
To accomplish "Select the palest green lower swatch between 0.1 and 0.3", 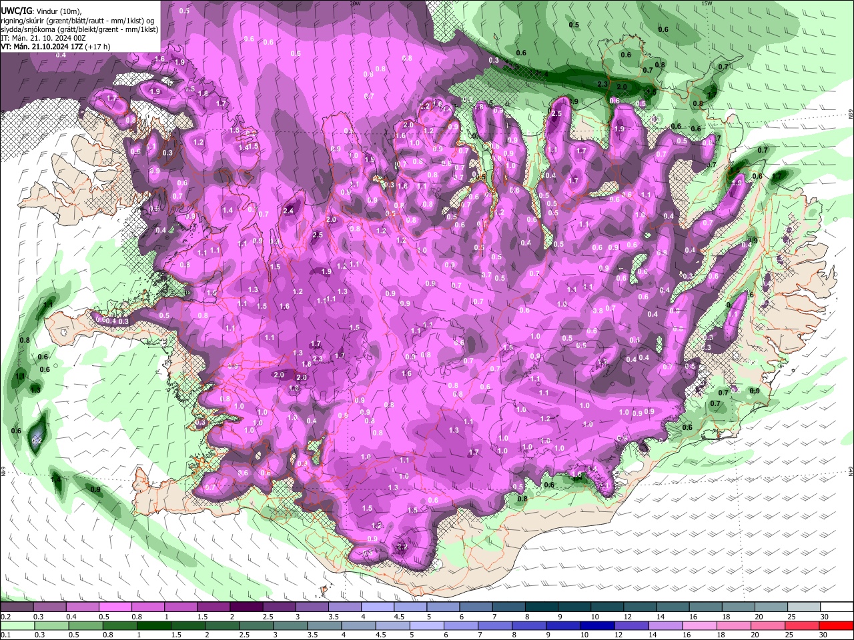I will 17,625.
